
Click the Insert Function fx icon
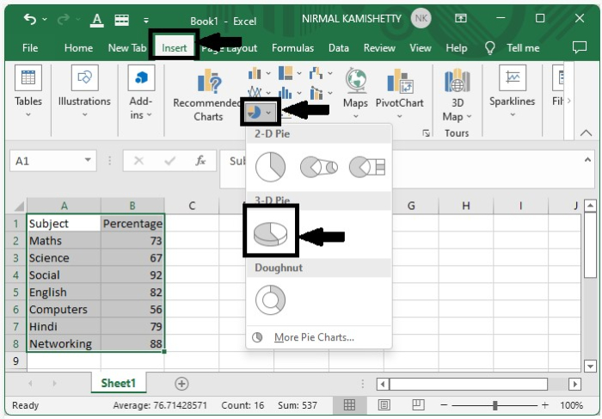(x=200, y=161)
